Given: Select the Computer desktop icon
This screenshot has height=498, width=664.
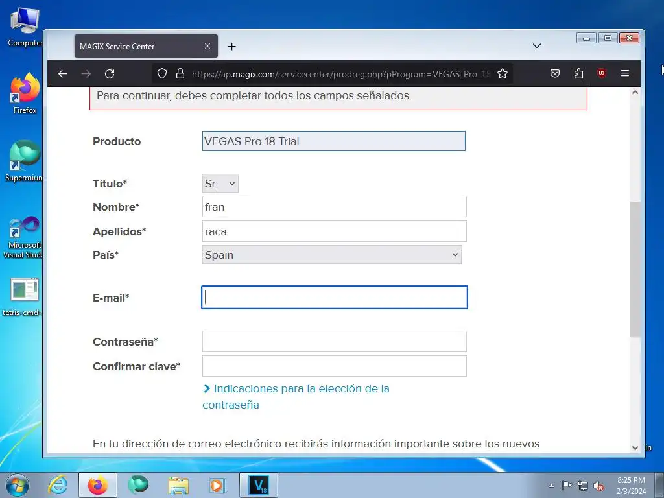Looking at the screenshot, I should 25,27.
